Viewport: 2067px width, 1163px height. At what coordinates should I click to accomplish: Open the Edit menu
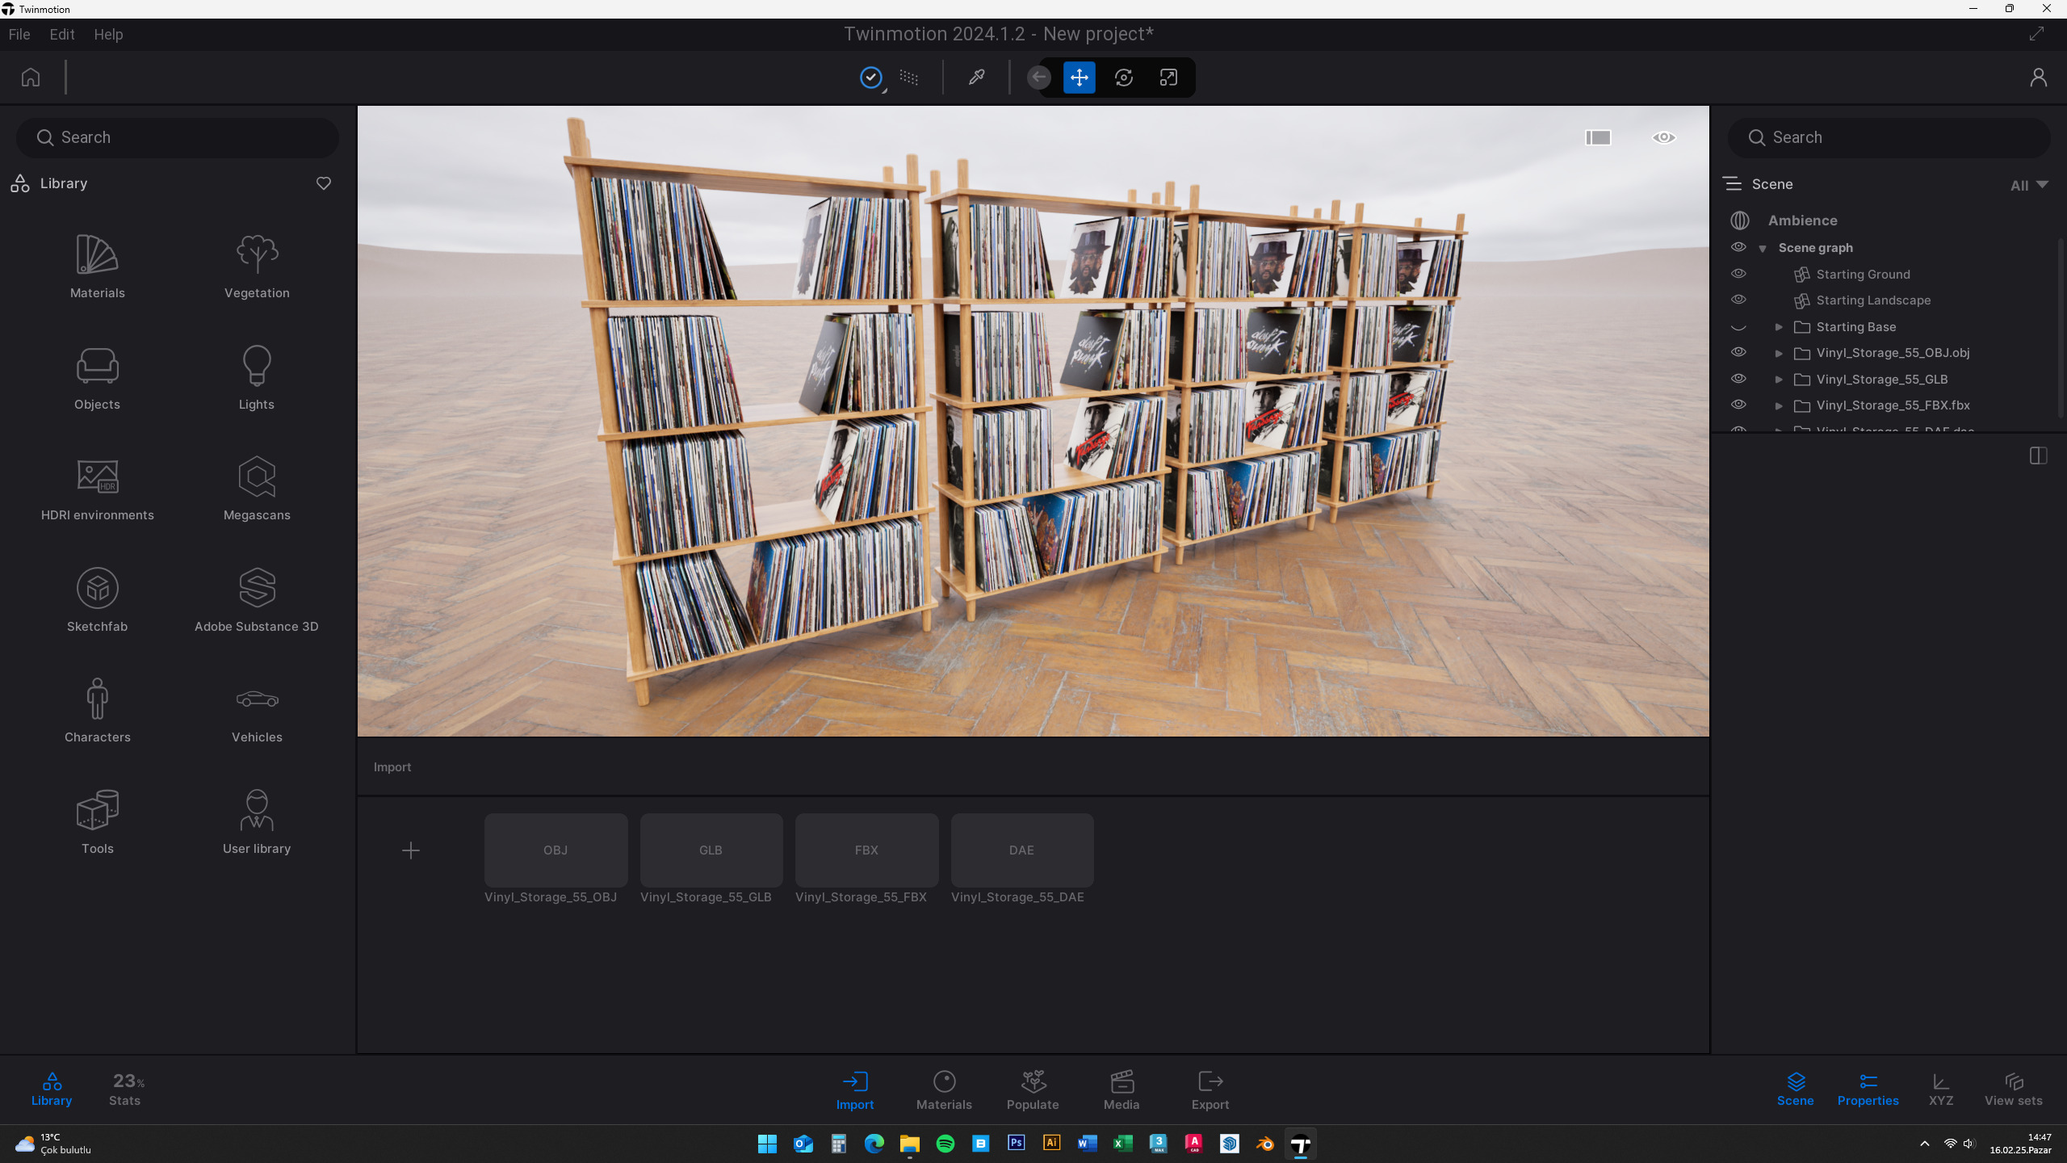pyautogui.click(x=62, y=35)
